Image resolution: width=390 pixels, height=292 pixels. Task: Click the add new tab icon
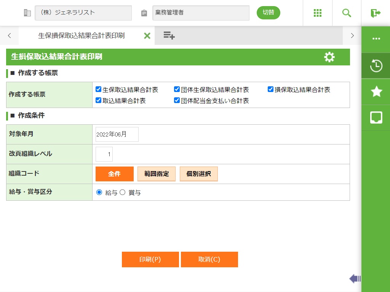pos(169,36)
